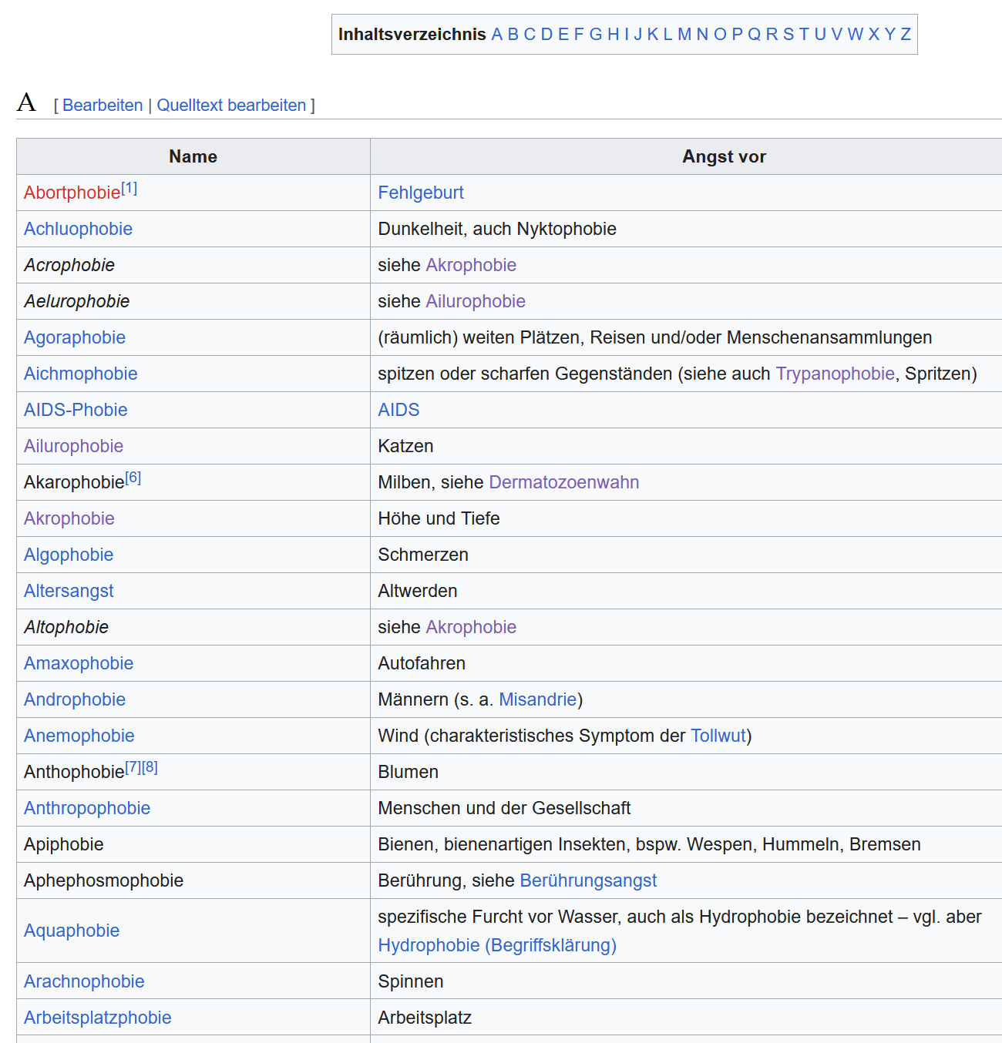Open the Dermatozoenwahn link
Screen dimensions: 1002x1043
click(x=563, y=483)
